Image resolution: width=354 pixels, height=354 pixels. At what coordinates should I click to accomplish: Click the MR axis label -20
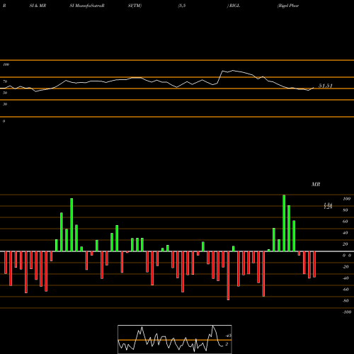[346, 267]
